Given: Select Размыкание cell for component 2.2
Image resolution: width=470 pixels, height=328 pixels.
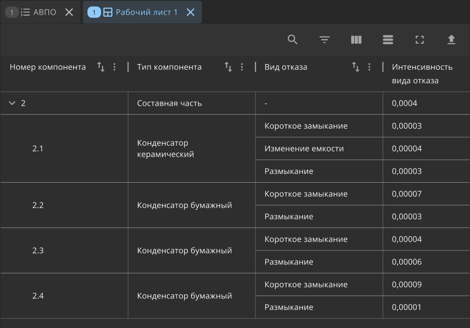Looking at the screenshot, I should [319, 217].
